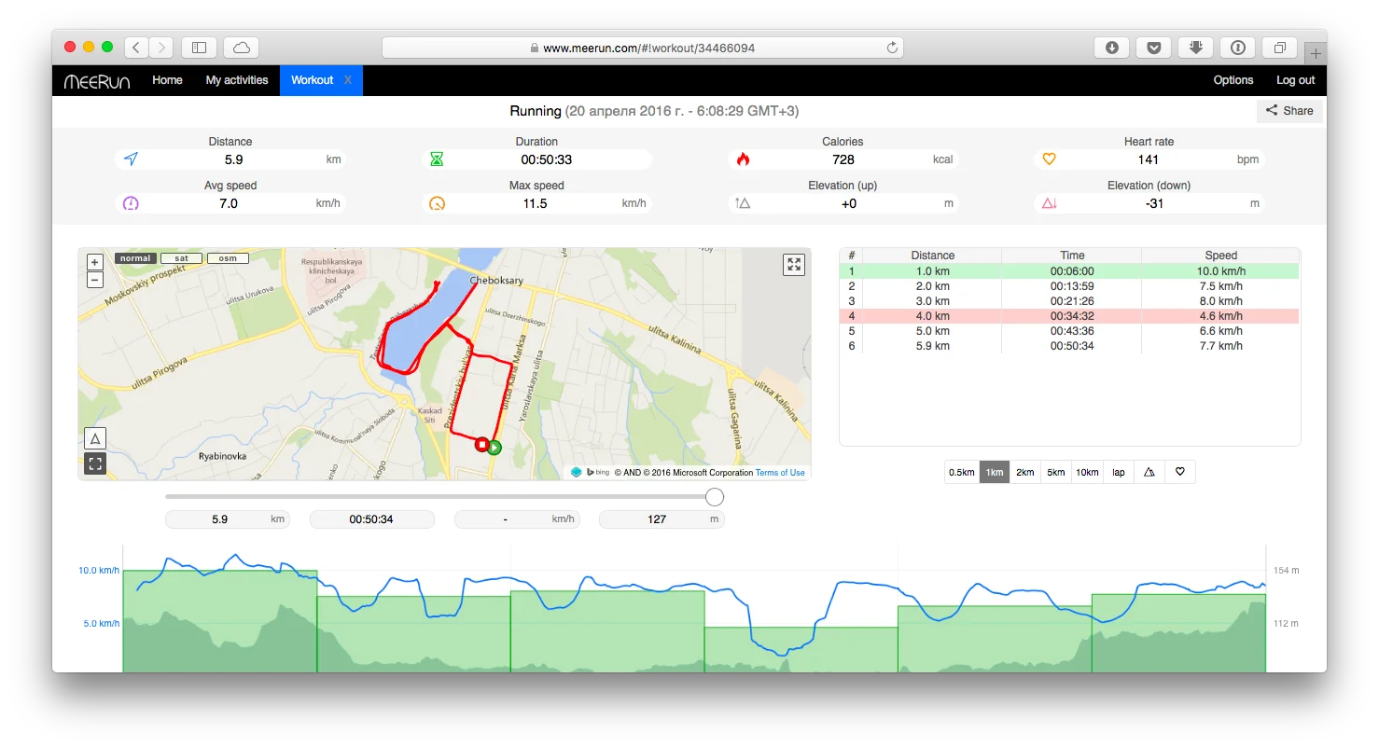Image resolution: width=1379 pixels, height=747 pixels.
Task: Click the green hourglass duration icon
Action: point(437,159)
